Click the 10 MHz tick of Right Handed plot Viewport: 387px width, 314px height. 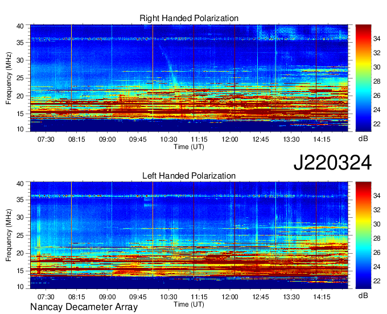click(20, 129)
